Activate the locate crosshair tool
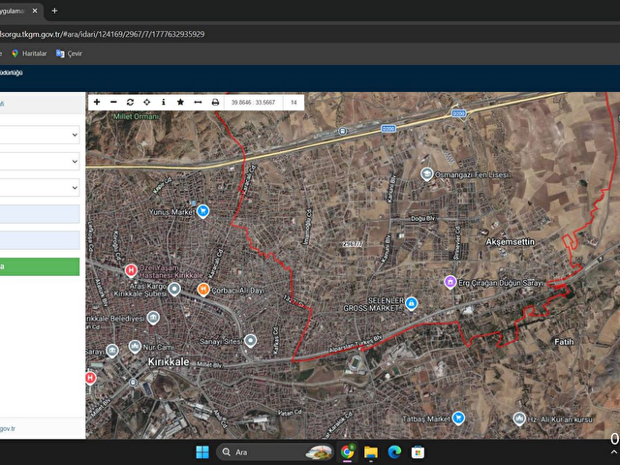This screenshot has height=465, width=620. [x=146, y=102]
